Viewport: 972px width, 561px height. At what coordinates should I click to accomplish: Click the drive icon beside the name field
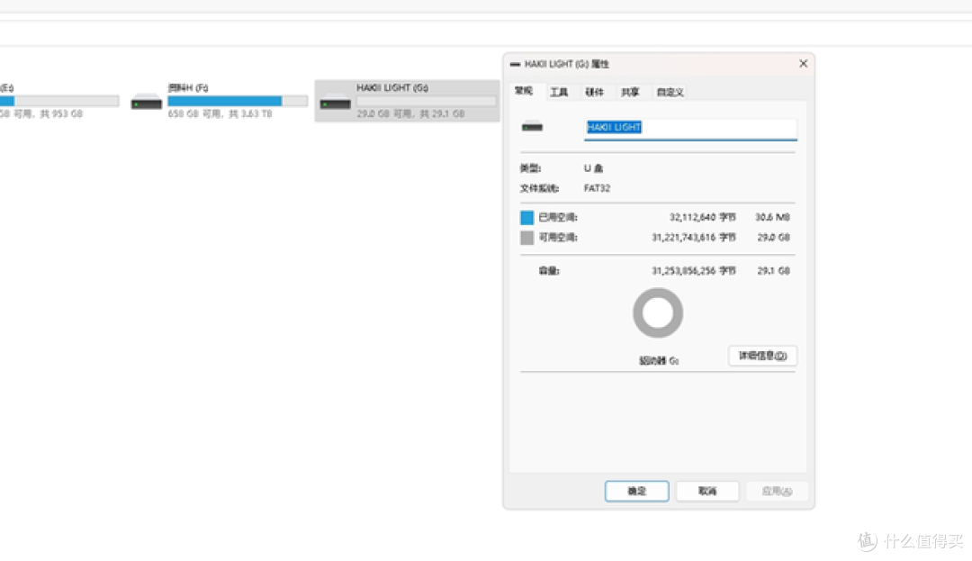click(532, 127)
